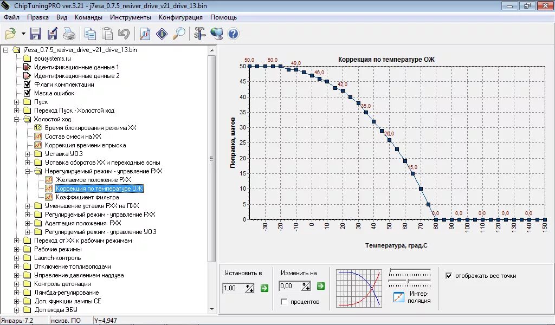Image resolution: width=555 pixels, height=325 pixels.
Task: Click the blue diamond info icon
Action: 162,34
